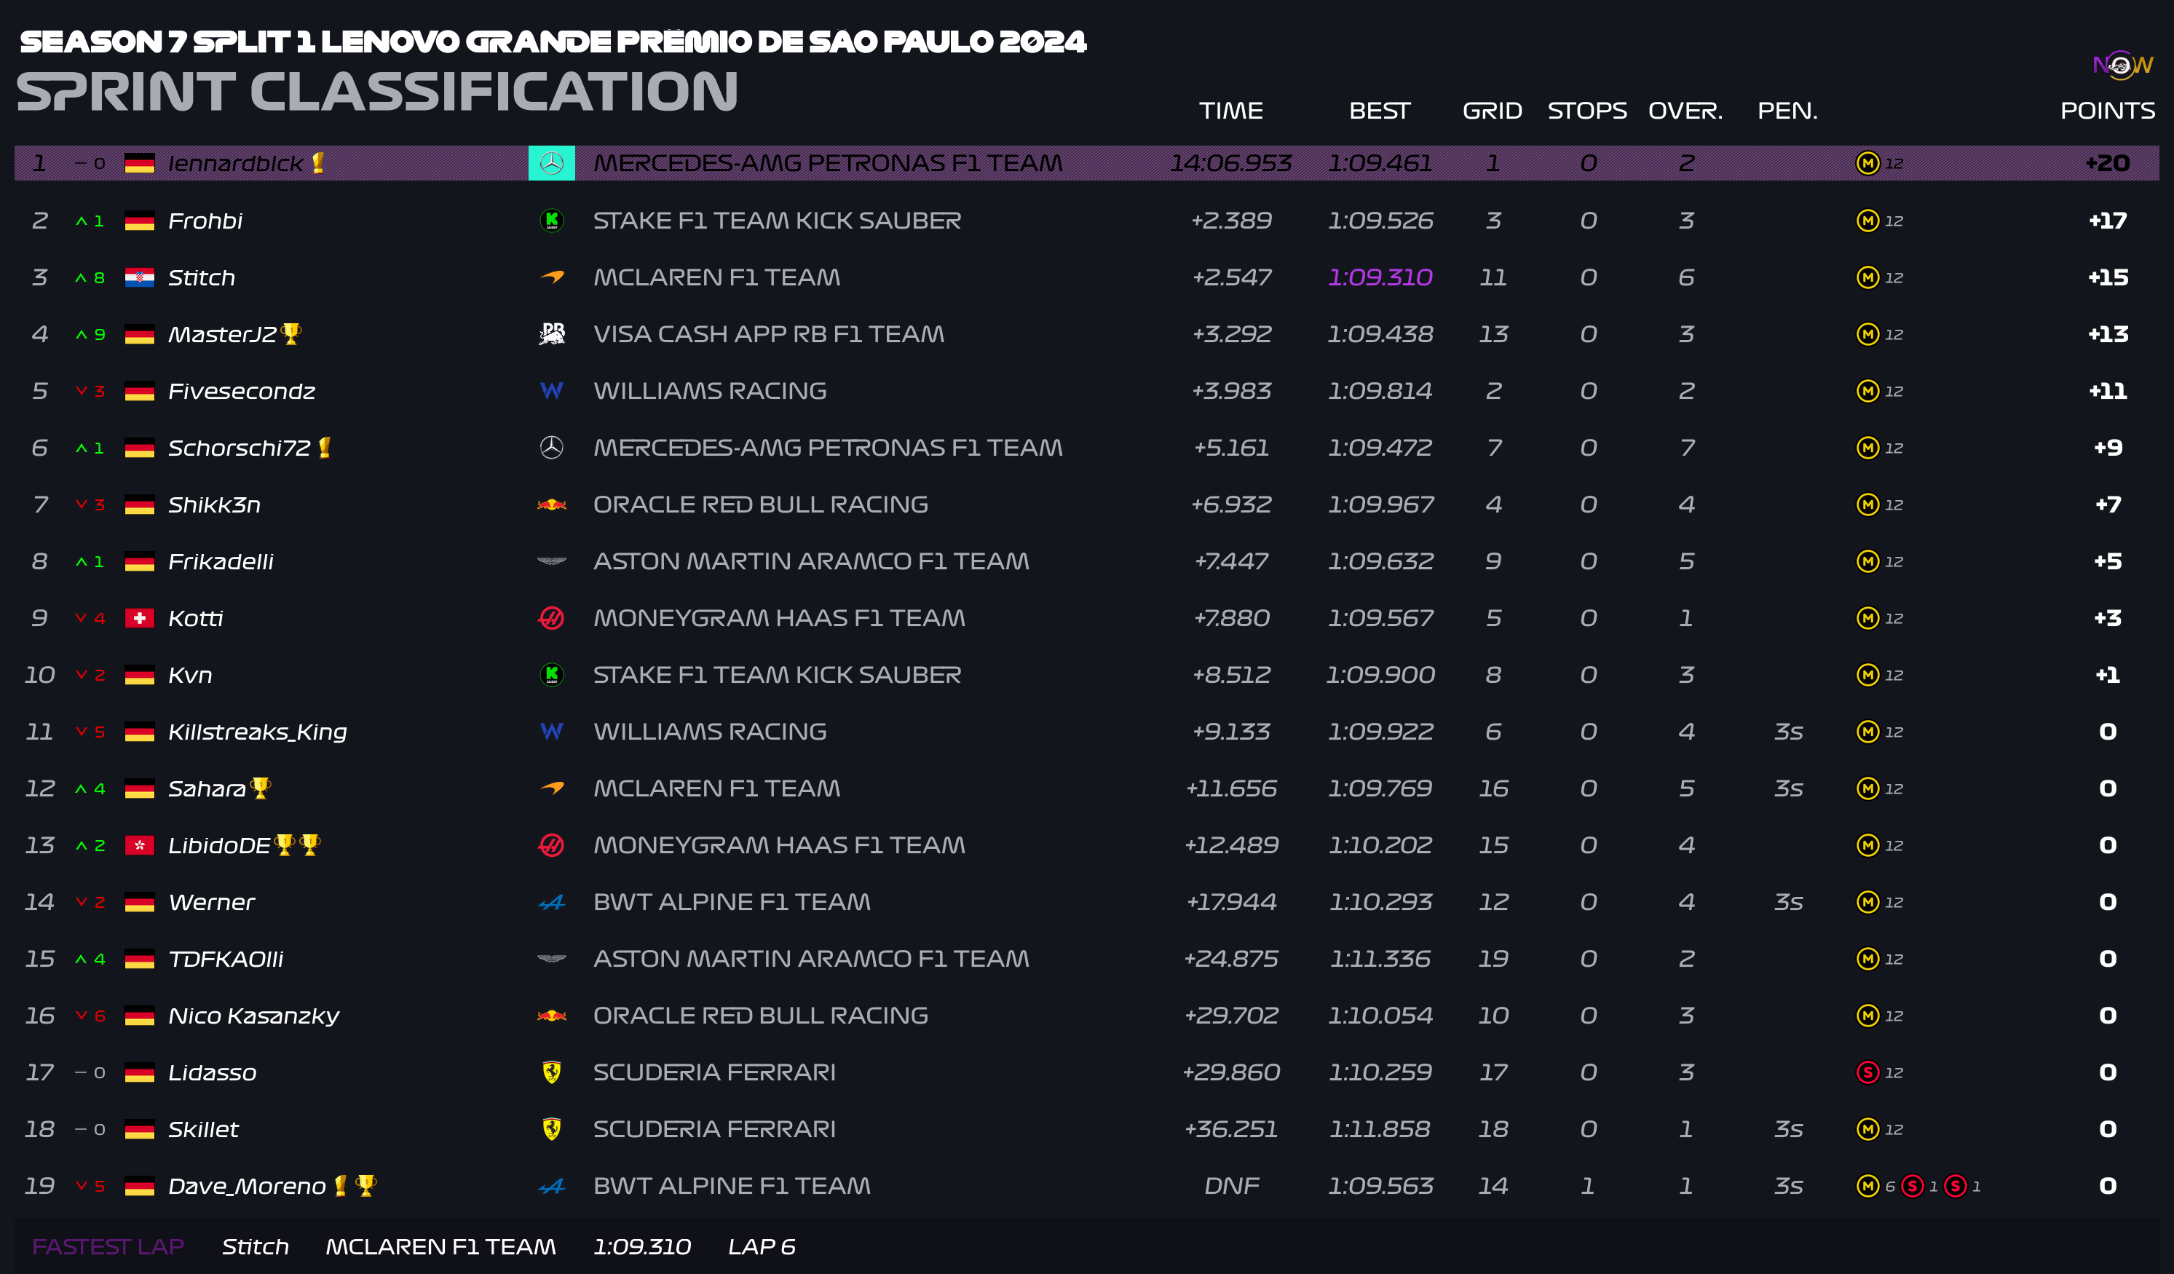Click the Season 7 Split 1 event title

pos(553,41)
